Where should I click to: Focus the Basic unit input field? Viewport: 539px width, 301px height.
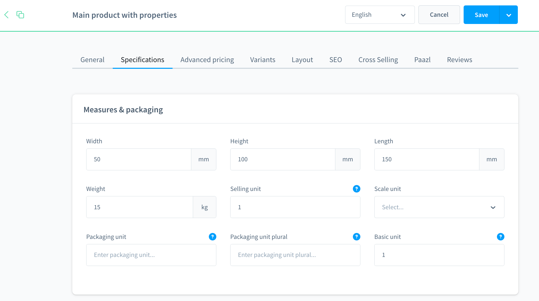pos(439,255)
